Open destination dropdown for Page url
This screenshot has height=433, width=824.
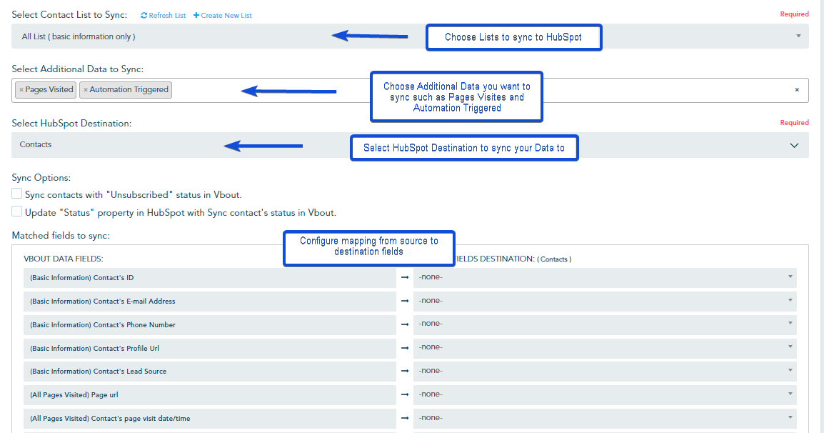click(605, 394)
